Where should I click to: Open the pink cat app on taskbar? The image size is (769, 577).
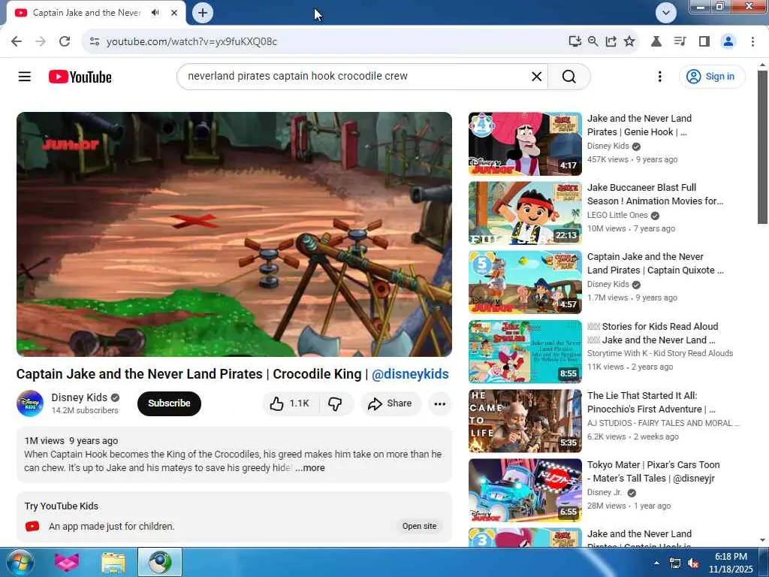point(66,562)
